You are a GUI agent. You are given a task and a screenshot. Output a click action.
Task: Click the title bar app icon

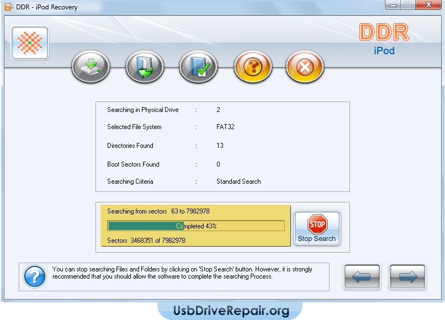point(9,7)
